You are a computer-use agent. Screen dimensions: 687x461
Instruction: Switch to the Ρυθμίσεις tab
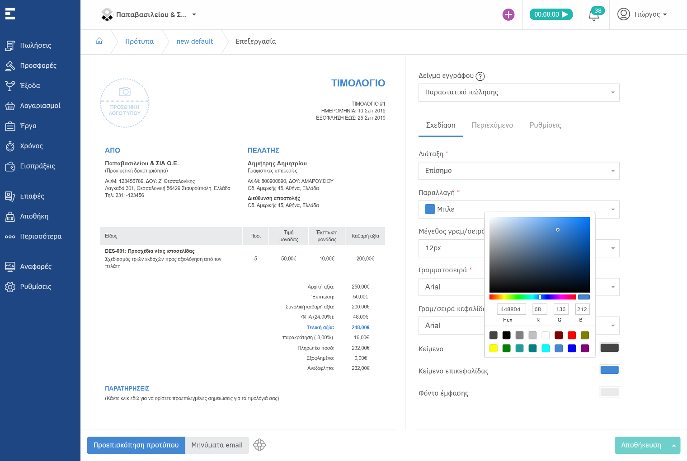point(545,125)
